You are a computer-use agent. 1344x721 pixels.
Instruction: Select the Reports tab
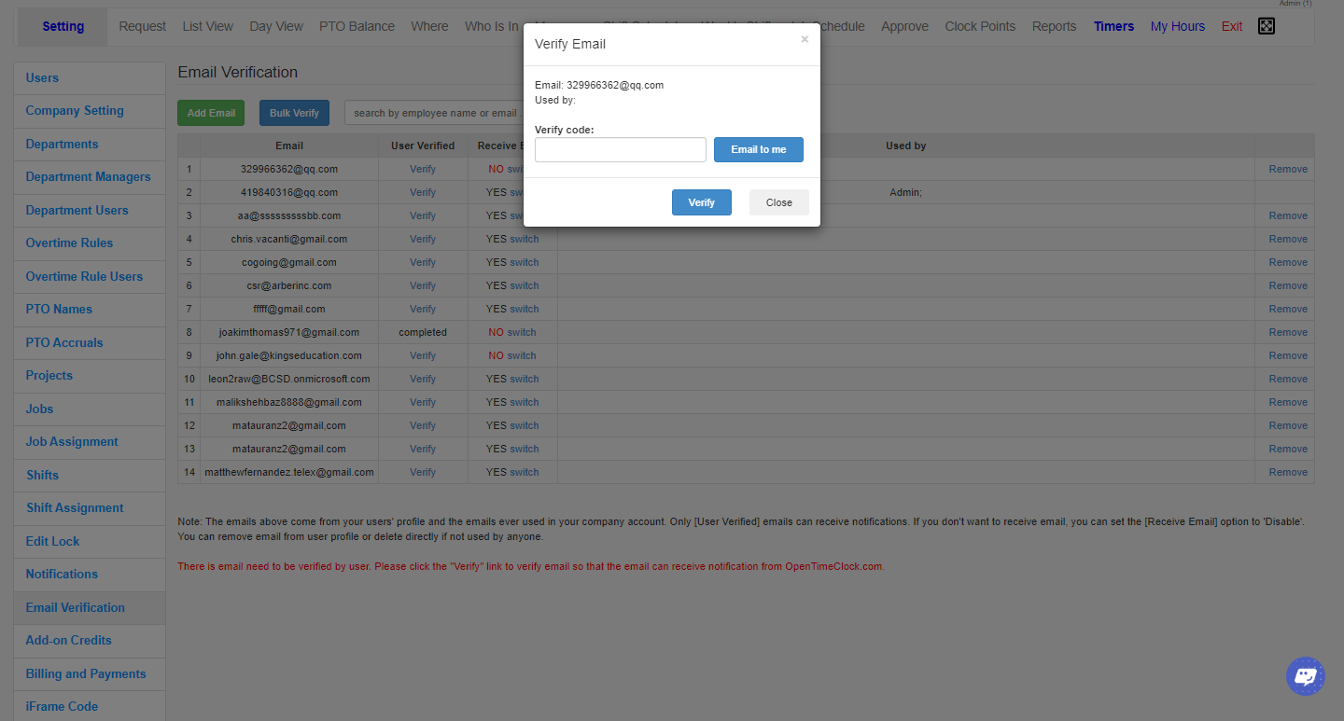[x=1054, y=25]
